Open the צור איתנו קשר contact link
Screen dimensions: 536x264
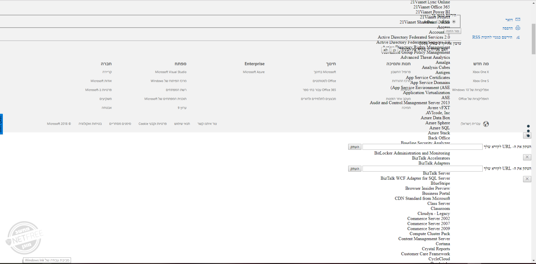(x=207, y=124)
